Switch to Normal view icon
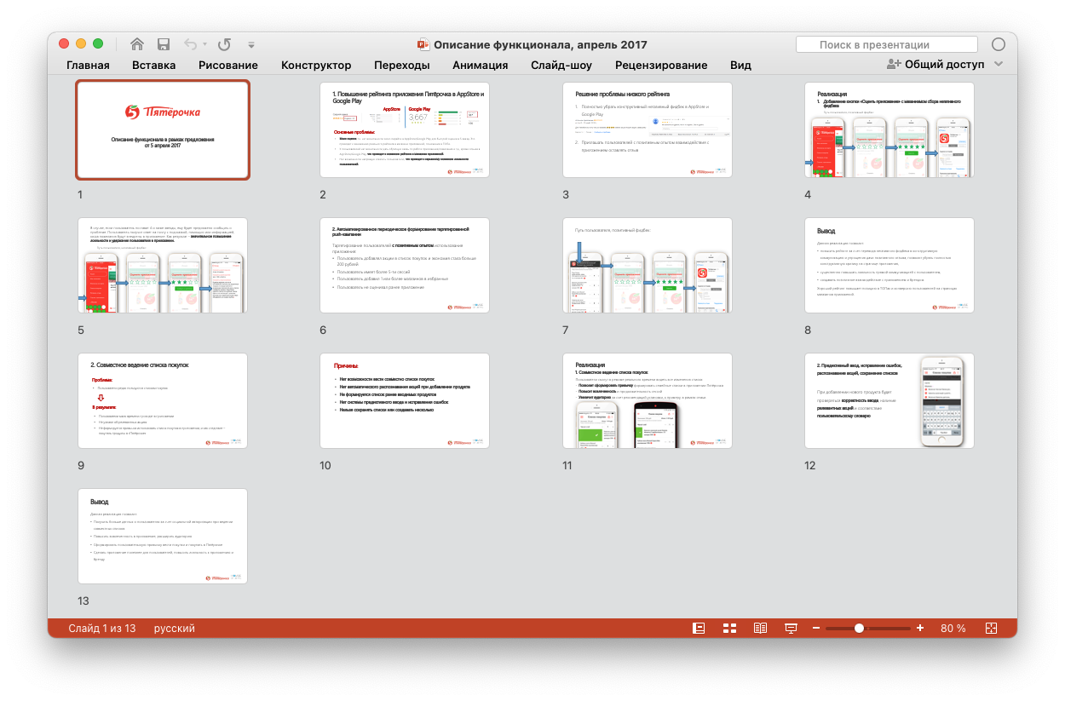Viewport: 1065px width, 701px height. 699,629
